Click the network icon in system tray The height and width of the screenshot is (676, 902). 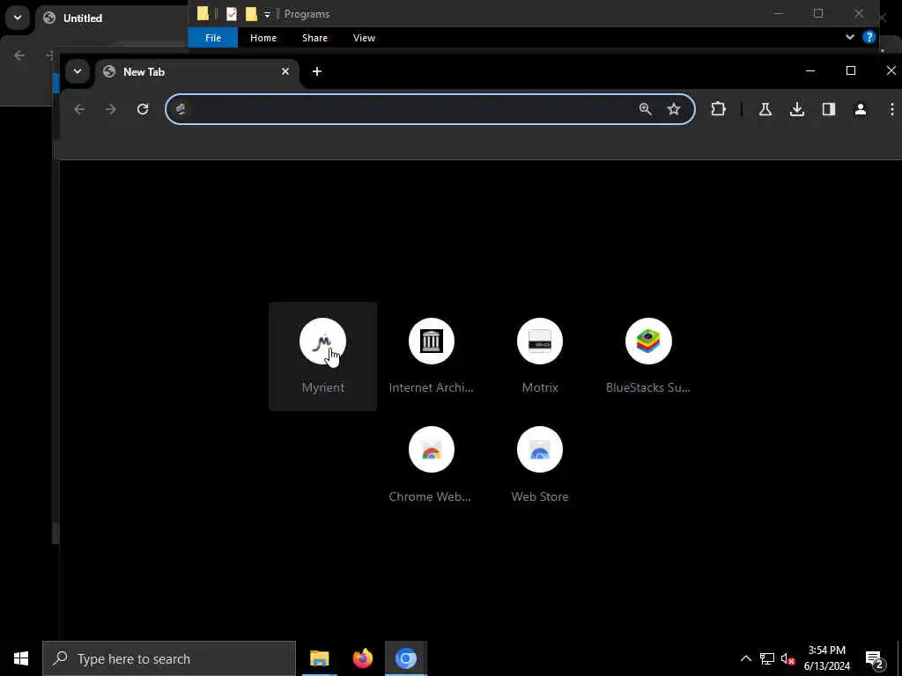click(x=767, y=658)
